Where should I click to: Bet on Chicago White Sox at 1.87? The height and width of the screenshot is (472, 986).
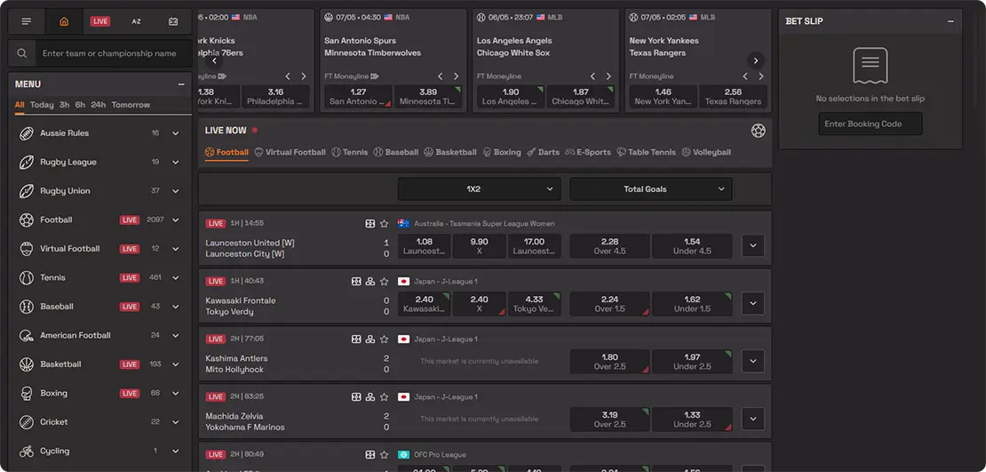pyautogui.click(x=580, y=97)
